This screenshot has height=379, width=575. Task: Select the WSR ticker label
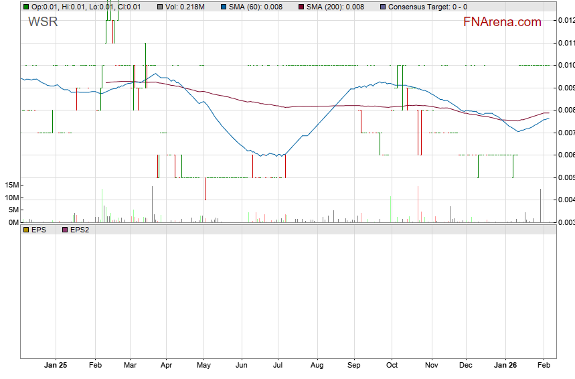coord(43,22)
